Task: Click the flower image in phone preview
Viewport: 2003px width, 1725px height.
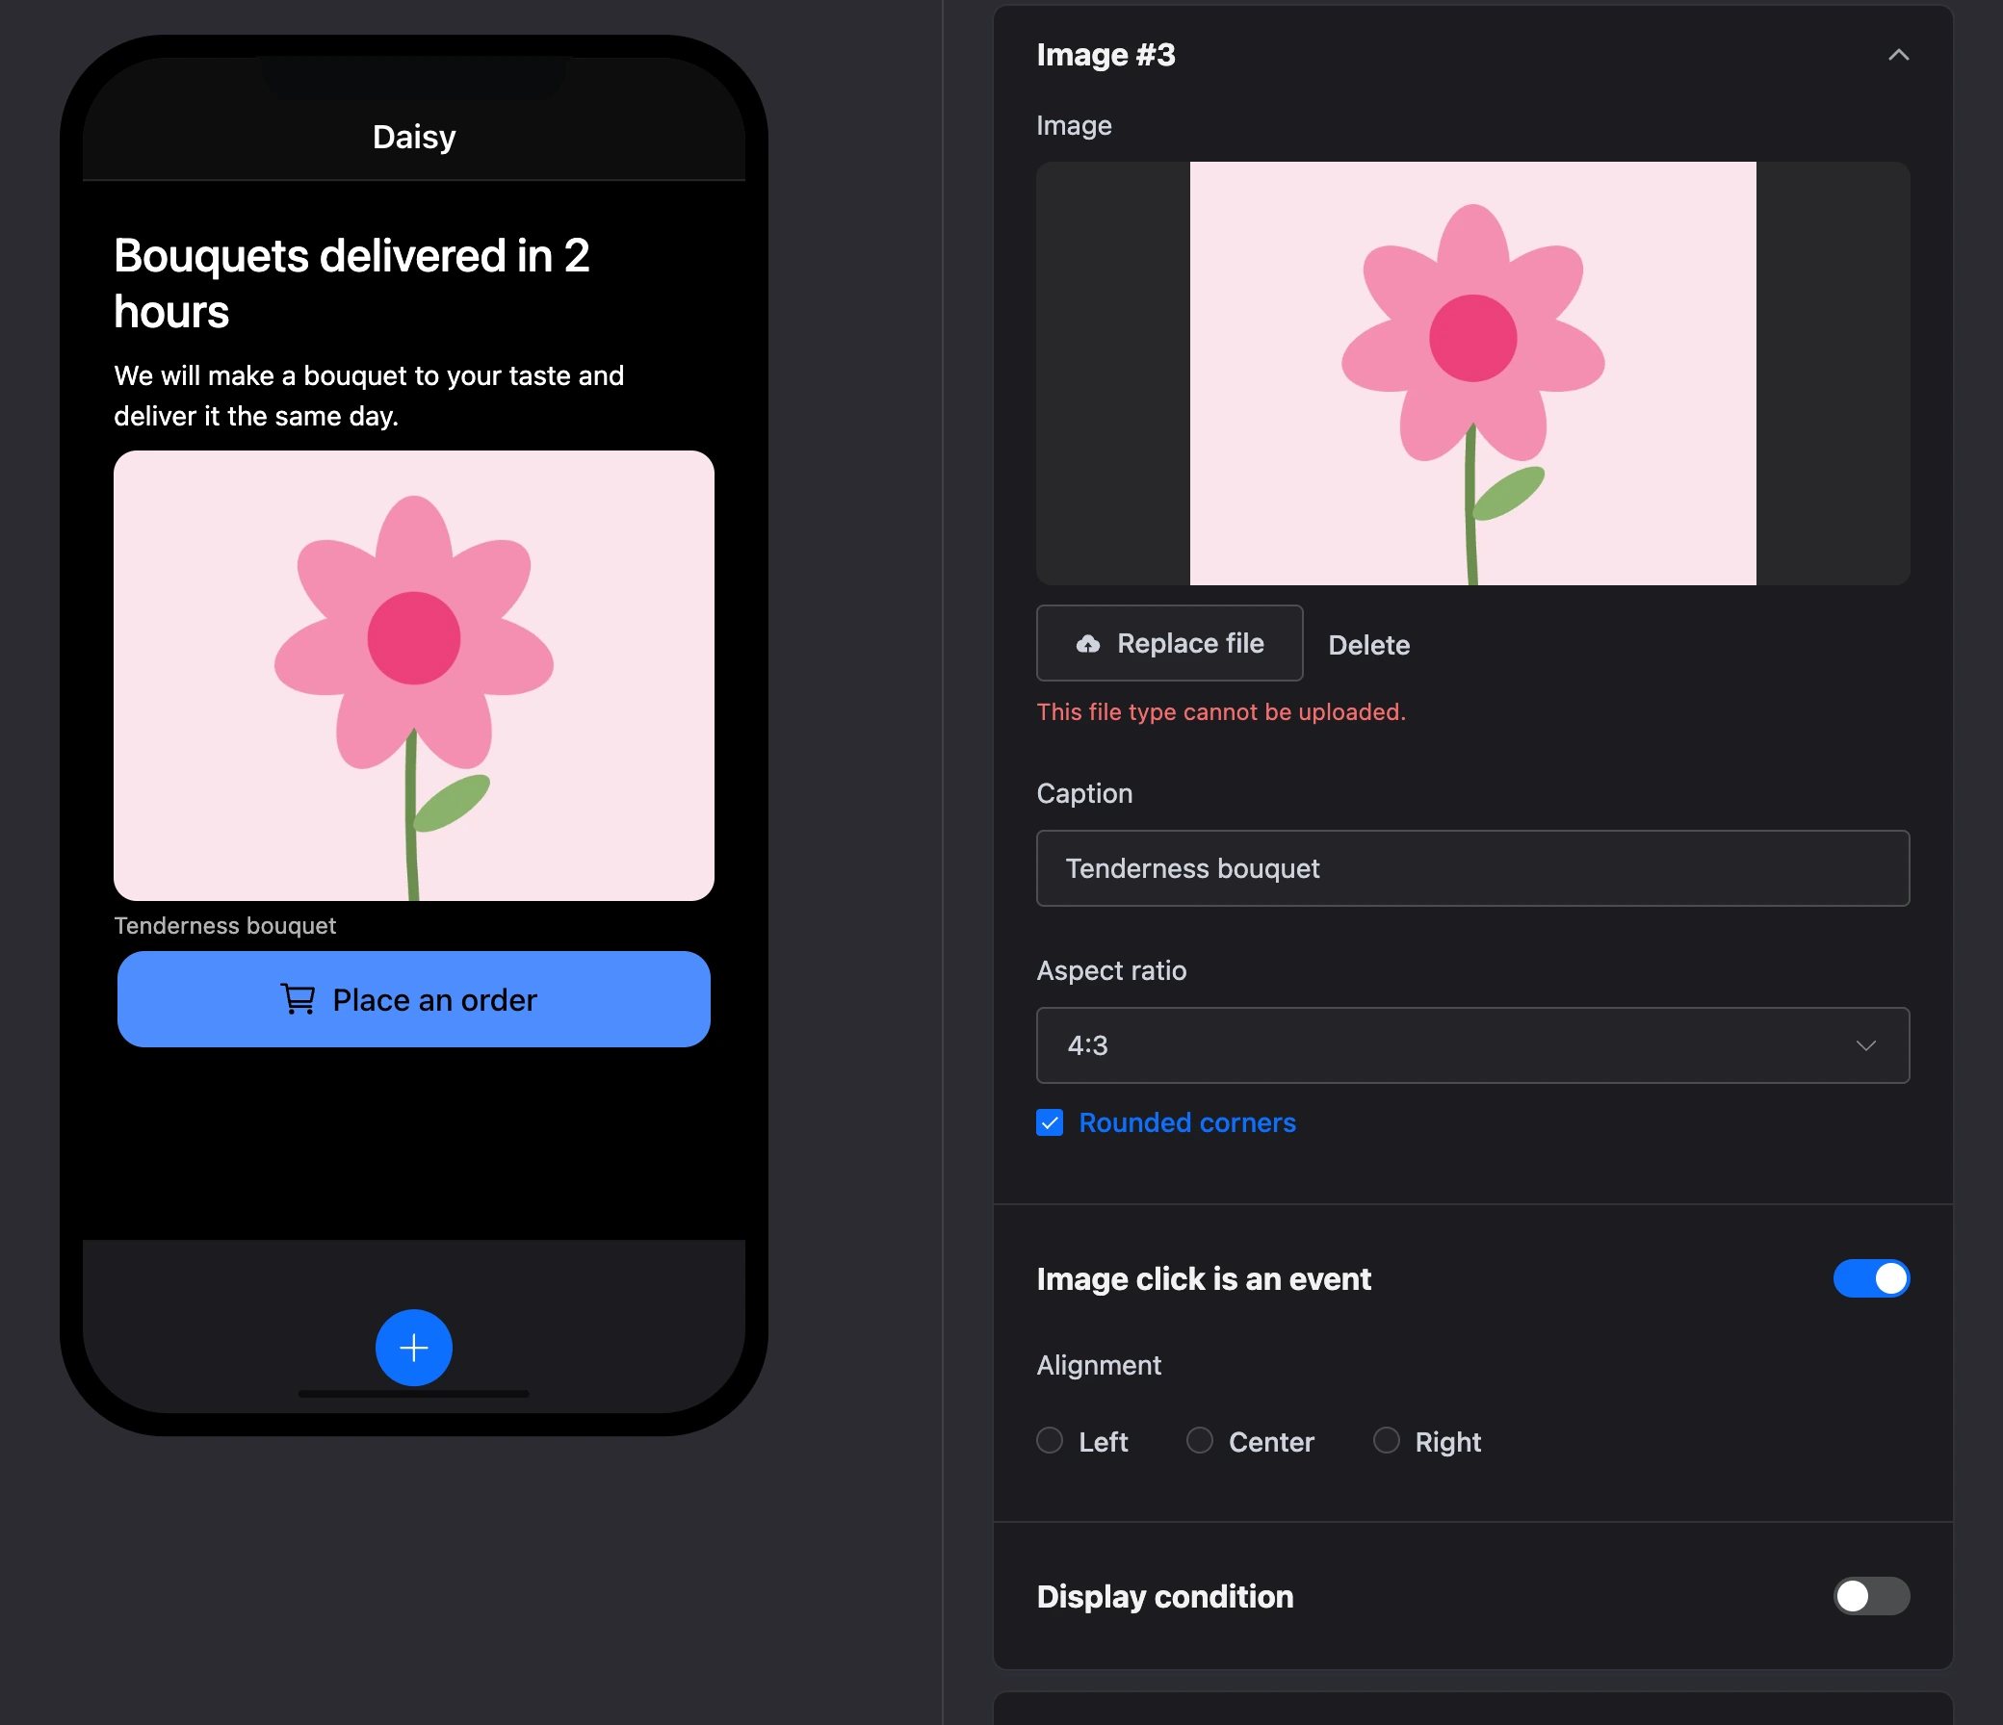Action: (414, 676)
